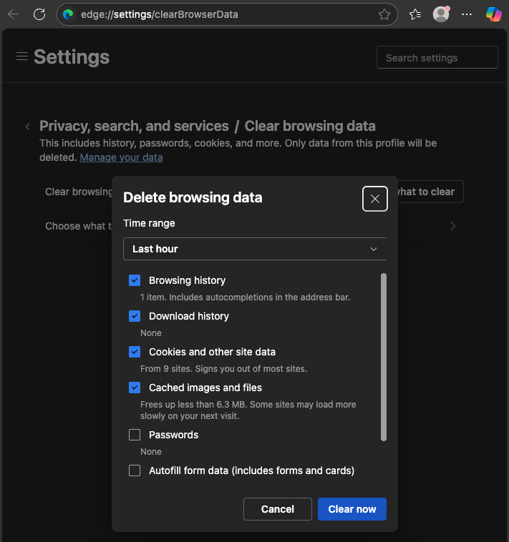Open the Time range Last hour dropdown

(x=255, y=249)
